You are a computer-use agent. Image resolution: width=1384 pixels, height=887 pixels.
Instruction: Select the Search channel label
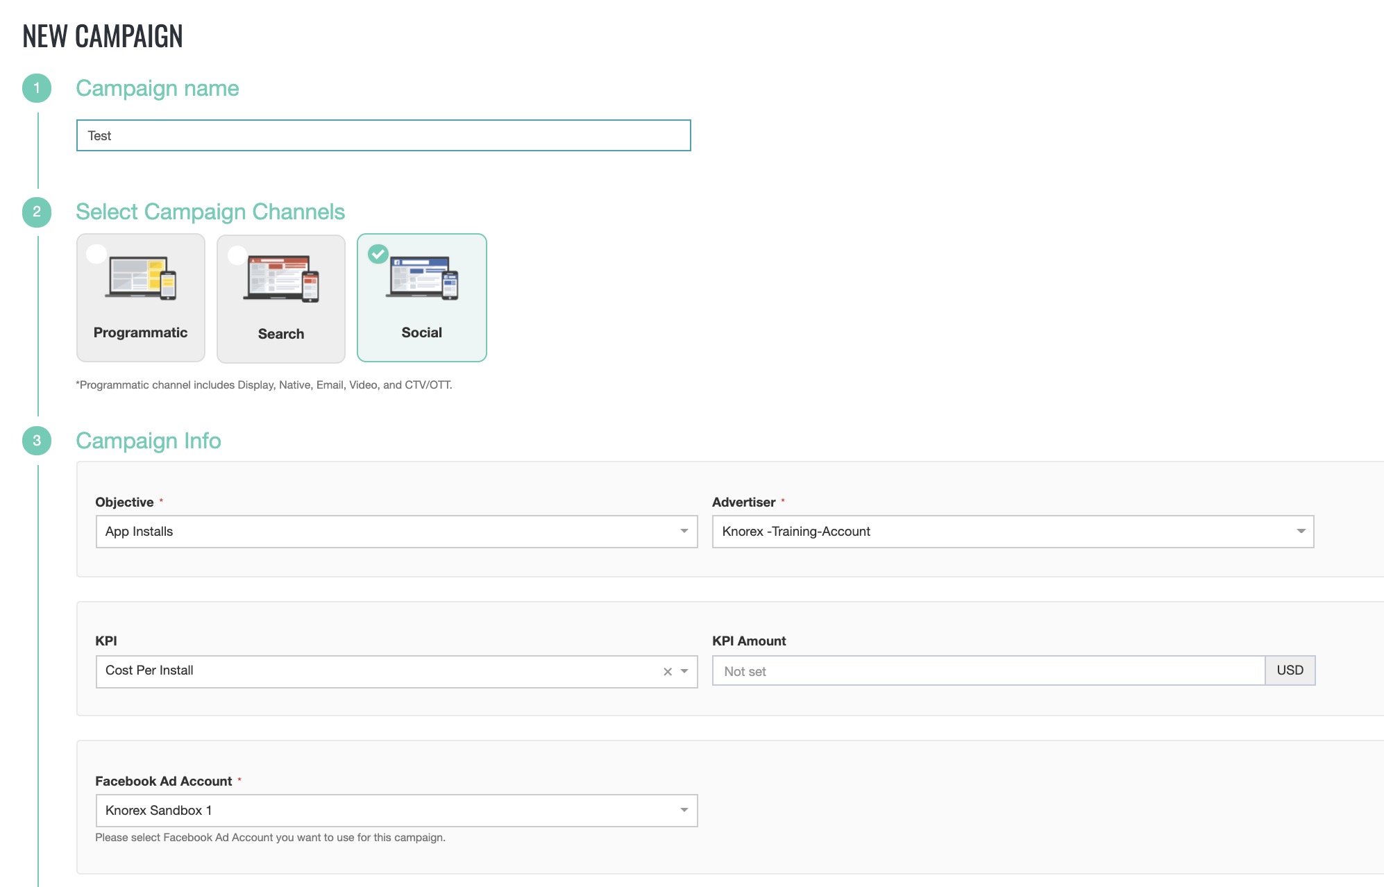click(x=281, y=334)
